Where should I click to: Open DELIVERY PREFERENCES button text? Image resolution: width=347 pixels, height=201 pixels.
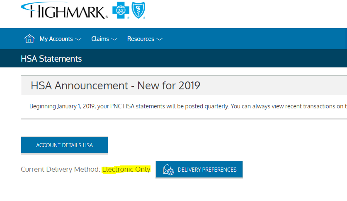[207, 170]
